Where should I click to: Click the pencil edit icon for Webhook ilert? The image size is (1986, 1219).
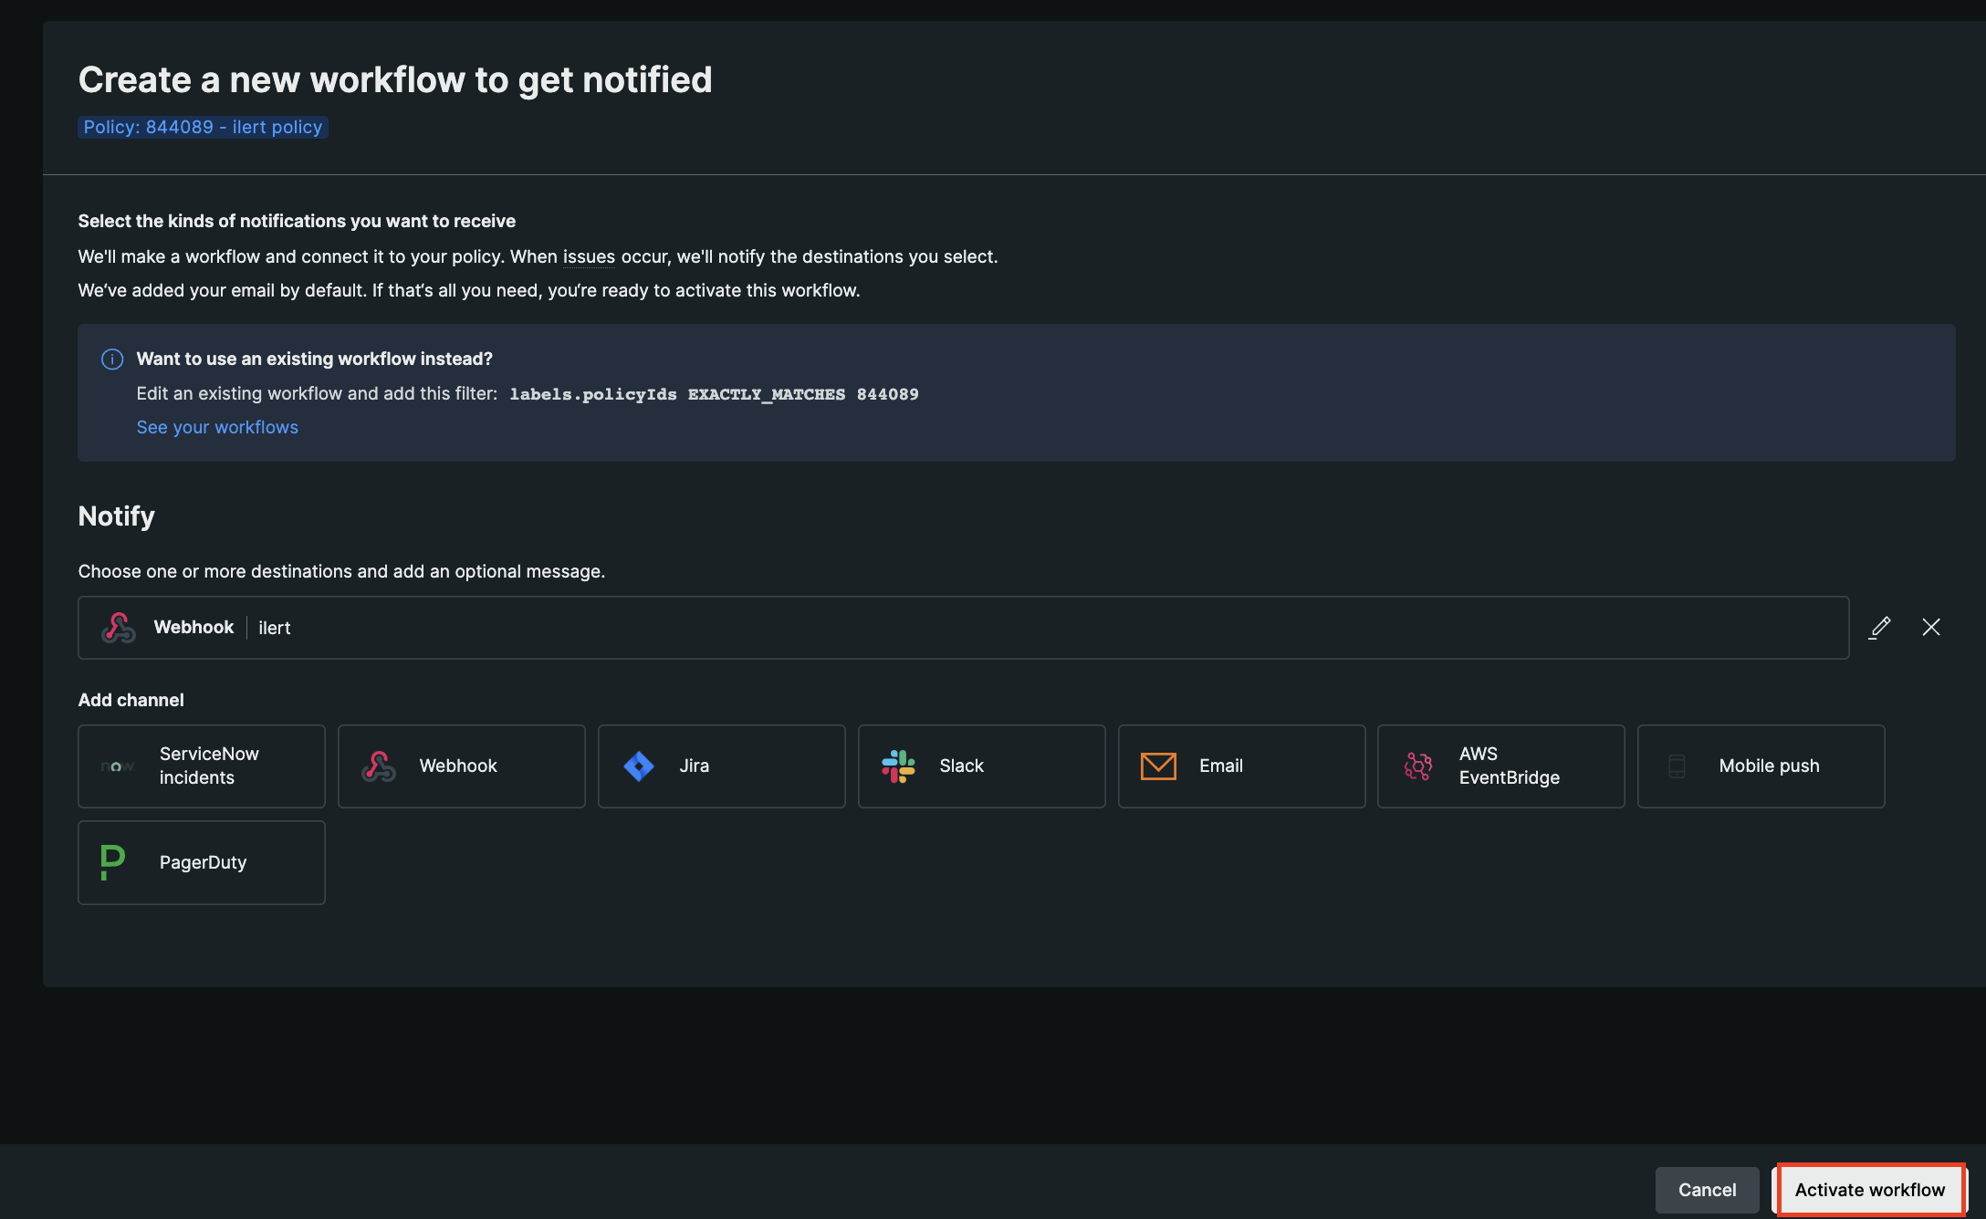coord(1879,628)
